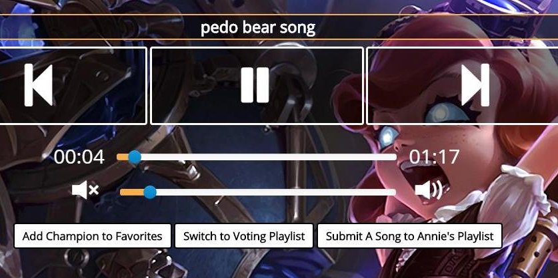Click the song title text in the header
Screen dimensions: 558x278
pyautogui.click(x=258, y=28)
